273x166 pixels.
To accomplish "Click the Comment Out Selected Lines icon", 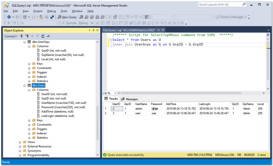I will [x=157, y=23].
